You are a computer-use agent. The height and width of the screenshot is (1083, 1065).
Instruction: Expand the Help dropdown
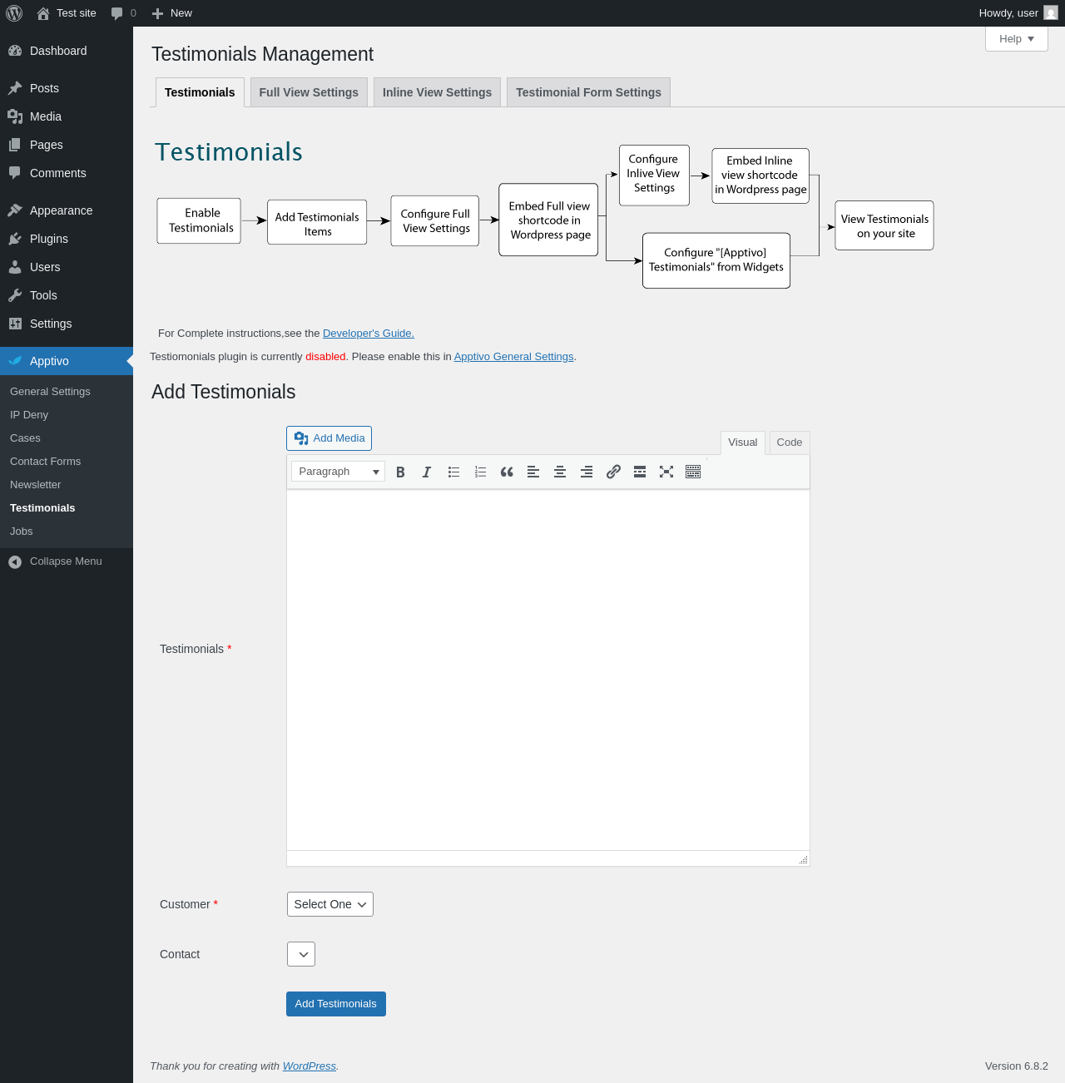click(1017, 39)
